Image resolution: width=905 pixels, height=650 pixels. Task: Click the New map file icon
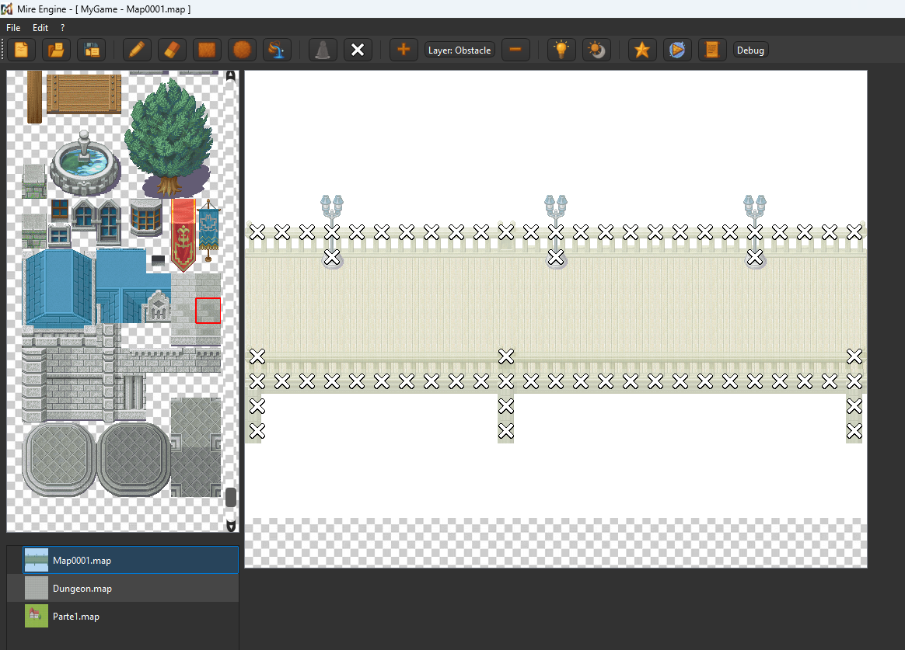[21, 50]
